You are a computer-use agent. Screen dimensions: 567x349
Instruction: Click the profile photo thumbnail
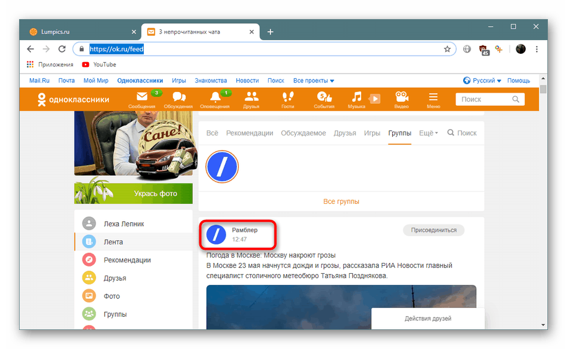[134, 143]
